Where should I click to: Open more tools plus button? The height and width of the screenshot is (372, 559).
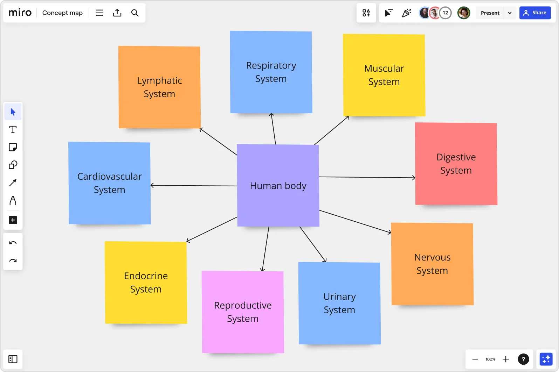[13, 220]
